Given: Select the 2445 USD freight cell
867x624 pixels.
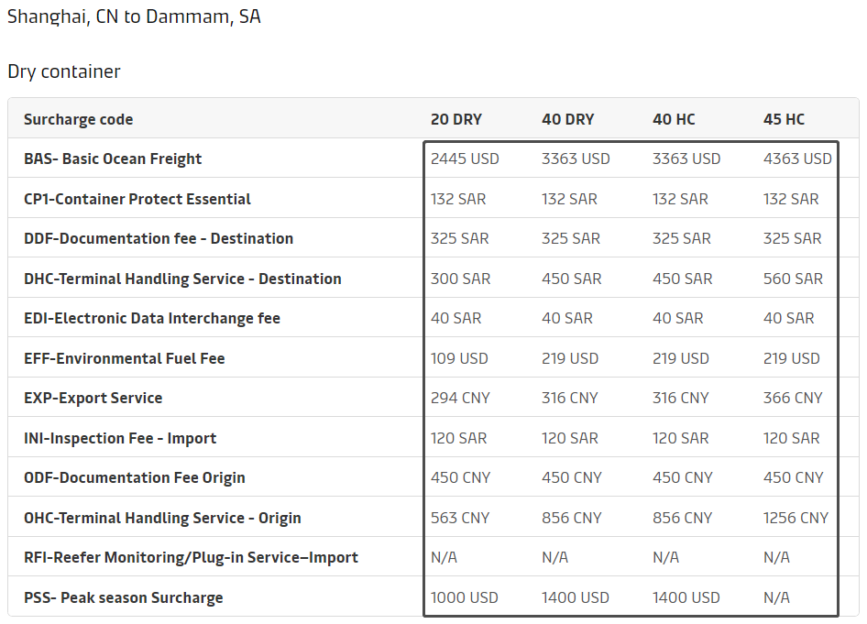Looking at the screenshot, I should point(465,159).
